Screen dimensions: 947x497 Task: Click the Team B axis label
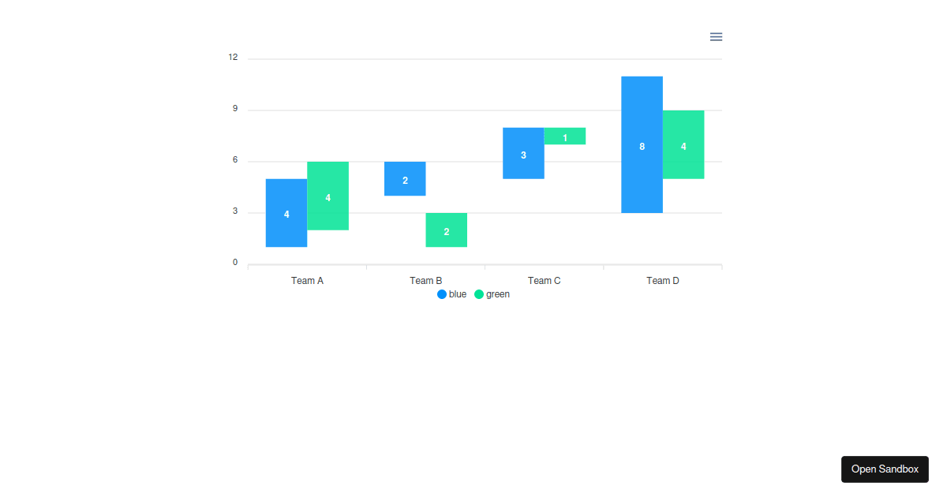[x=425, y=281]
